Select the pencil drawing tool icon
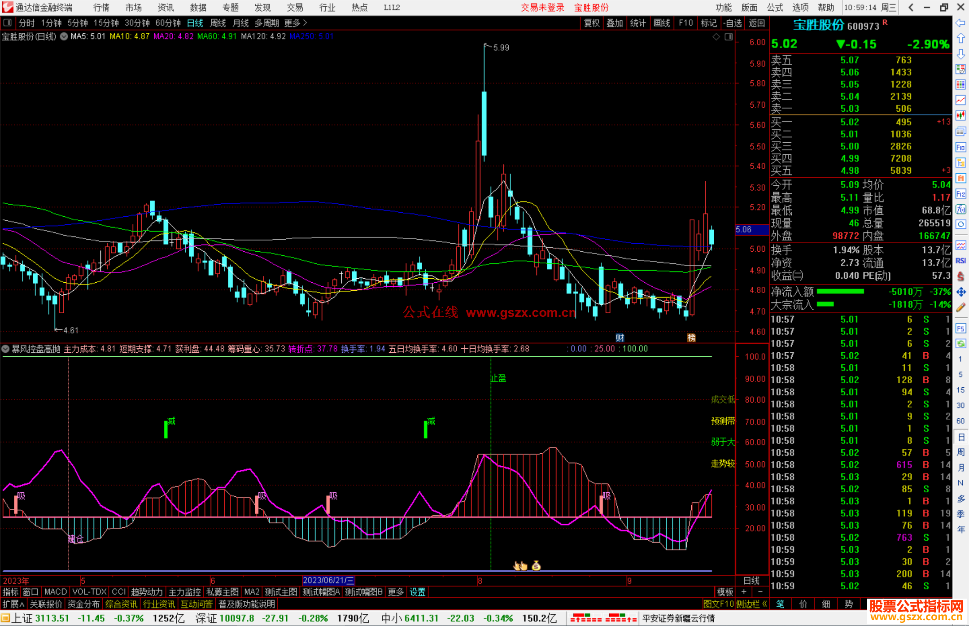Image resolution: width=969 pixels, height=626 pixels. click(x=960, y=307)
